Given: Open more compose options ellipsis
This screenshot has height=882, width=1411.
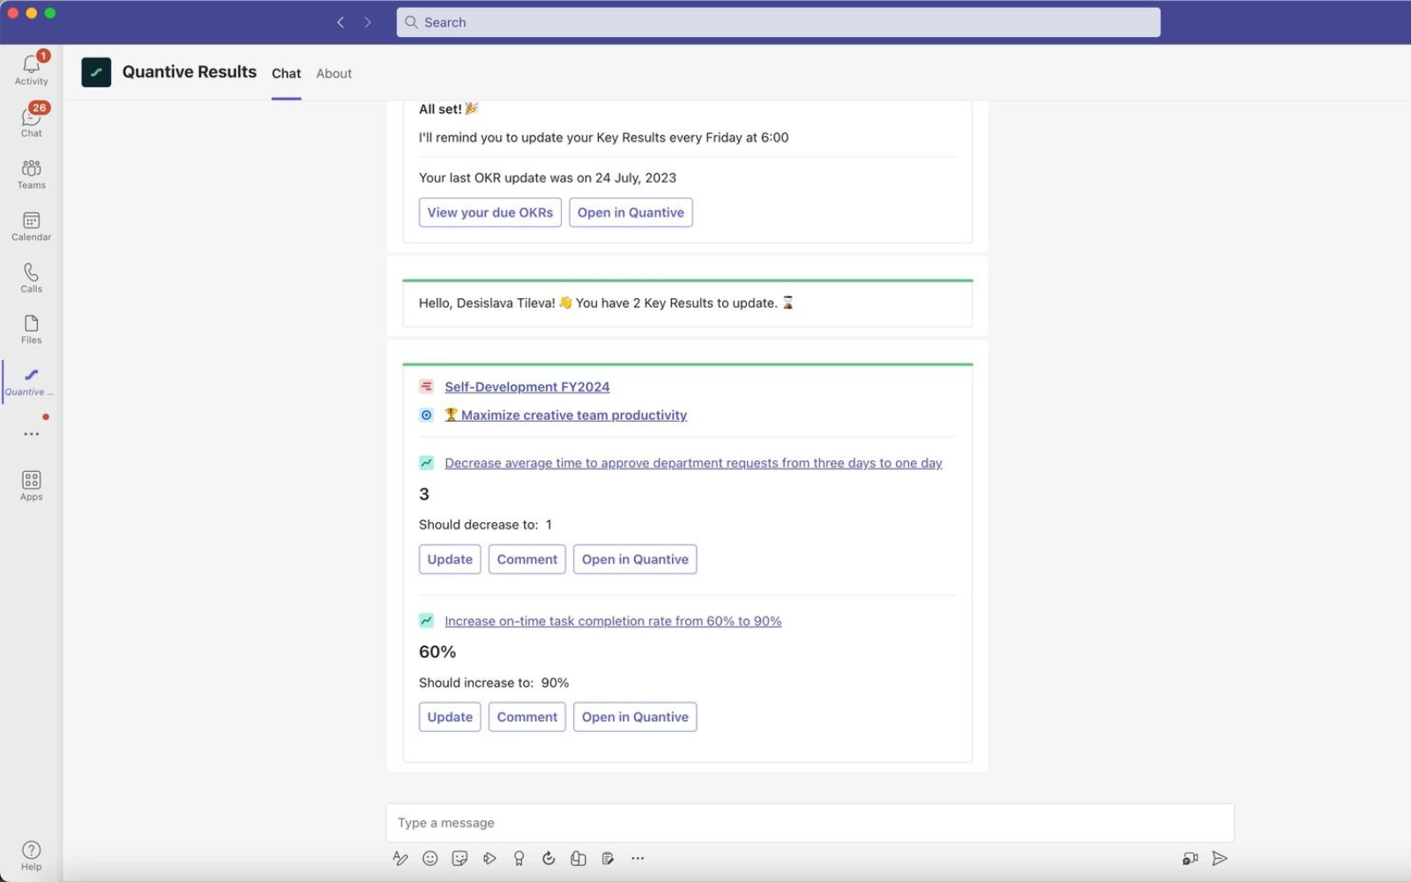Looking at the screenshot, I should click(638, 858).
